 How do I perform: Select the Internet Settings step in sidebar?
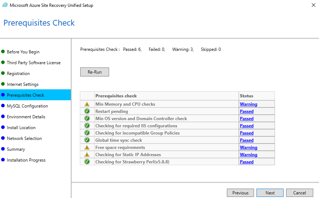[x=23, y=84]
